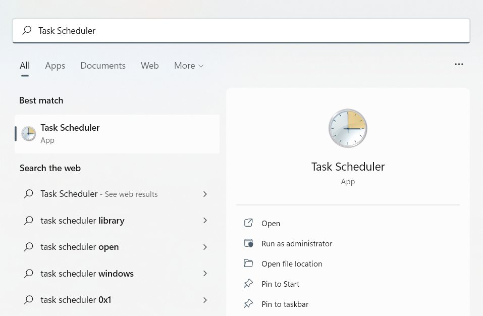Click the Run as administrator shield icon
This screenshot has width=483, height=316.
click(x=248, y=243)
